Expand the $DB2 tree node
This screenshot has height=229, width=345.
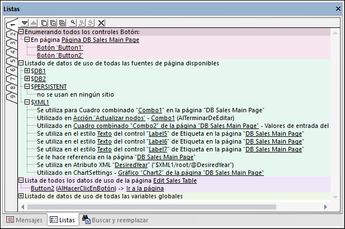coord(27,79)
